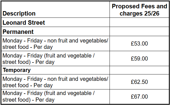This screenshot has width=170, height=105.
Task: Click the Permanent section heading
Action: pyautogui.click(x=18, y=32)
